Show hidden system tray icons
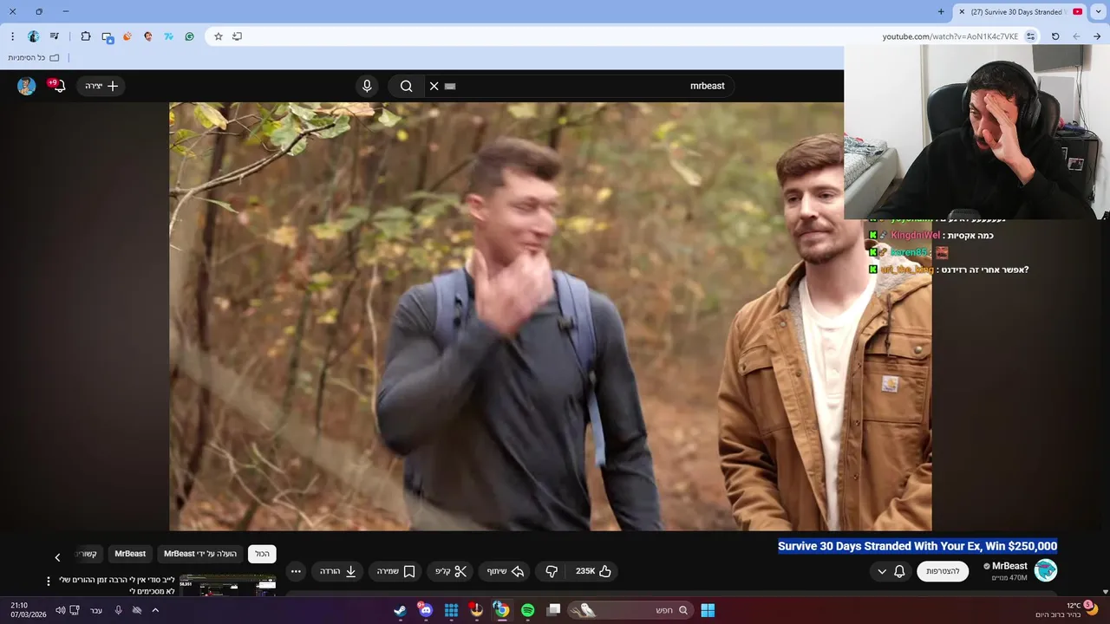Image resolution: width=1110 pixels, height=624 pixels. click(155, 610)
